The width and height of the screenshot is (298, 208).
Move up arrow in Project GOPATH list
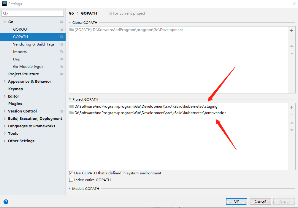[292, 123]
